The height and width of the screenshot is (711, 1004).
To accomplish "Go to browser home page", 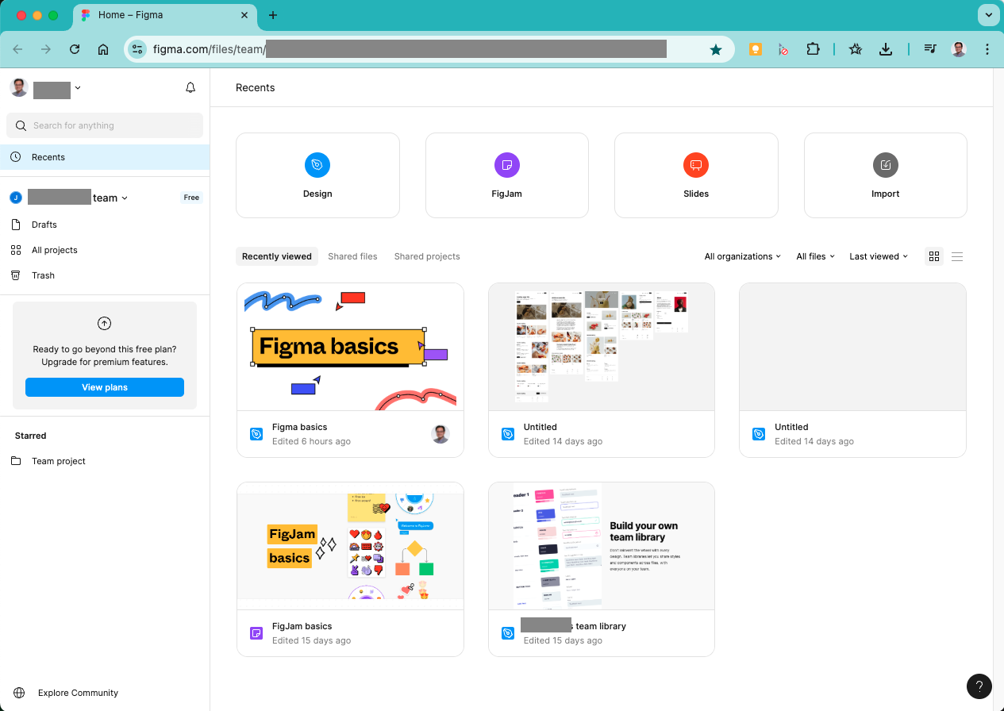I will [103, 49].
